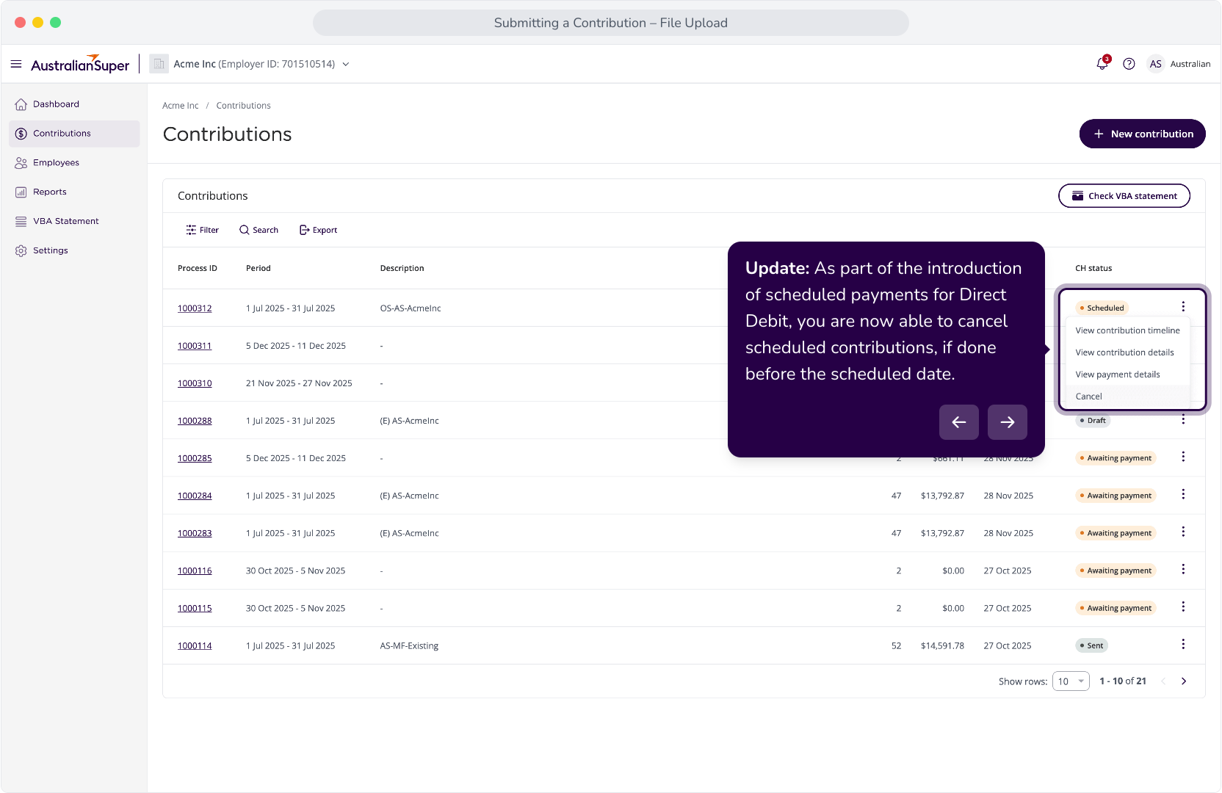Click the Search tool
1222x793 pixels.
tap(258, 230)
